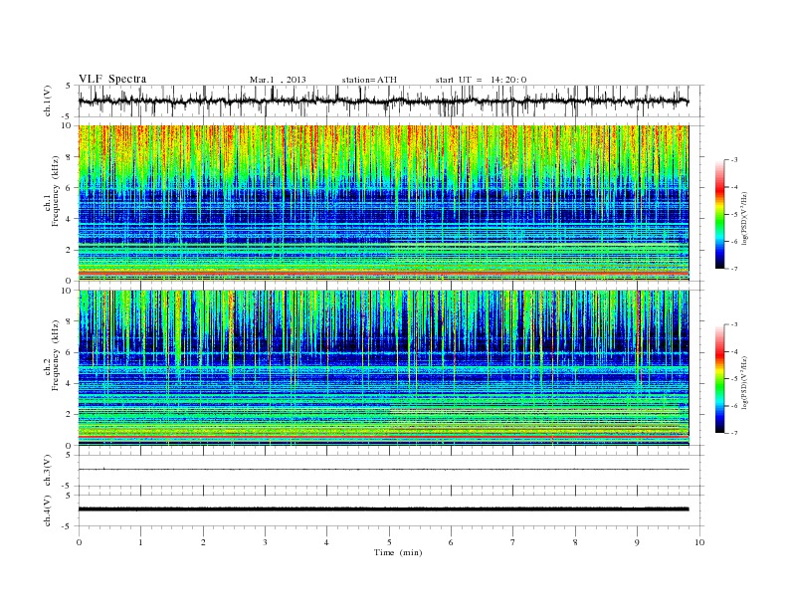Click the "ch.3(V)" axis label
The width and height of the screenshot is (788, 609).
pos(47,471)
